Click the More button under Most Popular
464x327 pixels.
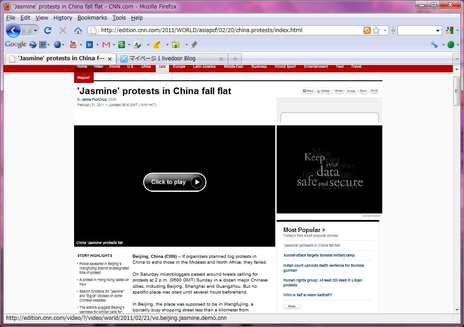[292, 306]
